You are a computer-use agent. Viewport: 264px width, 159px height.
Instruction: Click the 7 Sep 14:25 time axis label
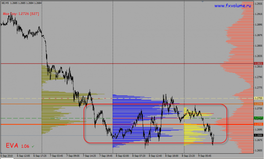(x=89, y=156)
